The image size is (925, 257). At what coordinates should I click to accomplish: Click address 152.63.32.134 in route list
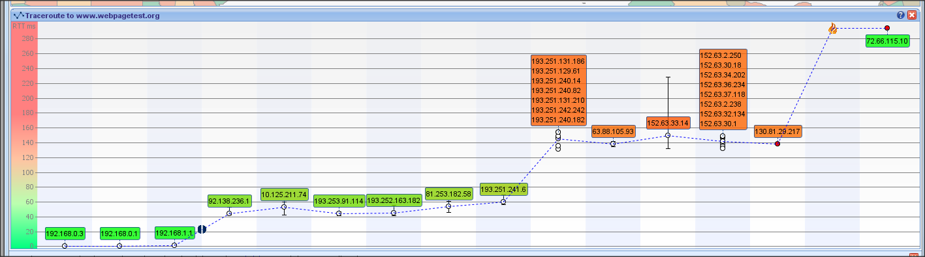tap(723, 114)
